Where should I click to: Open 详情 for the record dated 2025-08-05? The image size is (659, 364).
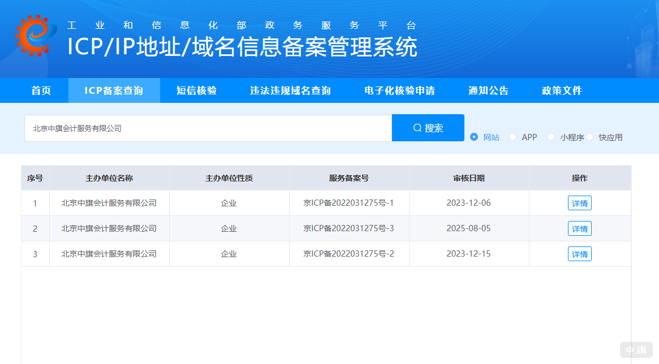pyautogui.click(x=579, y=228)
